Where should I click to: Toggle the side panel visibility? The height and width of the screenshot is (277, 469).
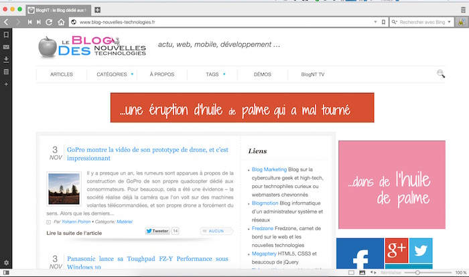coord(6,272)
